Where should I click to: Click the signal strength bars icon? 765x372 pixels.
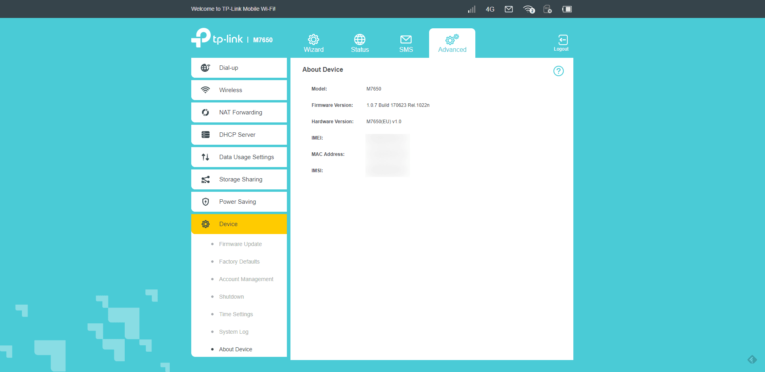pyautogui.click(x=472, y=9)
